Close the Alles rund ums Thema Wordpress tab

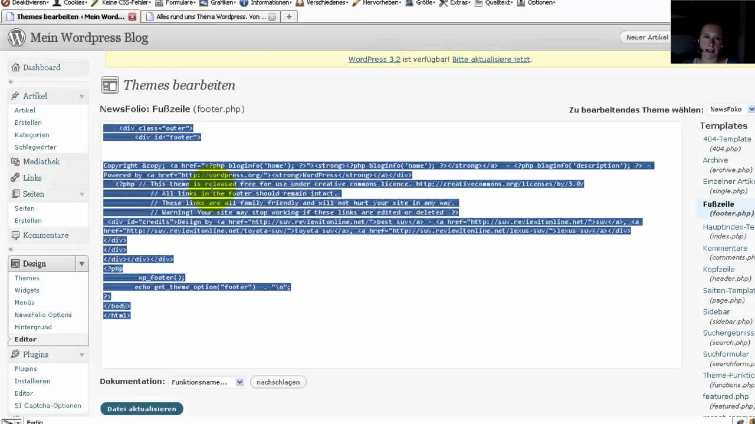coord(272,16)
